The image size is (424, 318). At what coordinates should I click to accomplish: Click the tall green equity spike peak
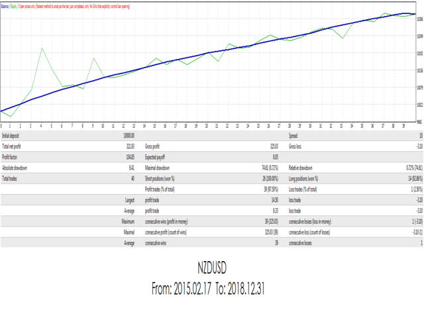[42, 48]
